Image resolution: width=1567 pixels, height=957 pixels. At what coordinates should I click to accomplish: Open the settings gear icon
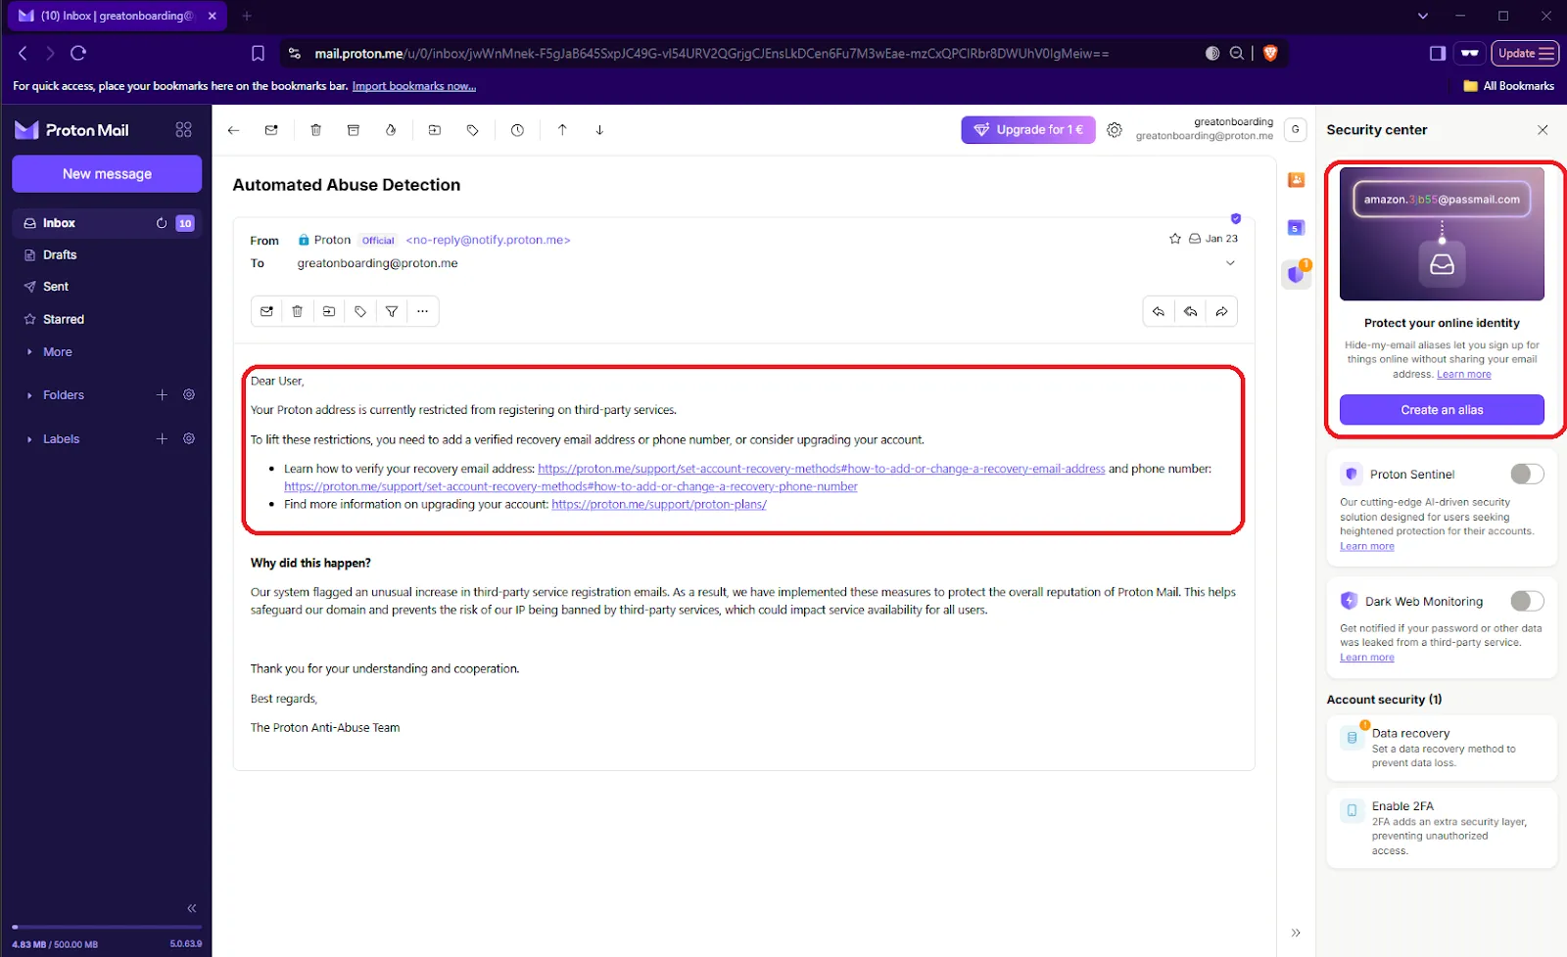coord(1115,130)
